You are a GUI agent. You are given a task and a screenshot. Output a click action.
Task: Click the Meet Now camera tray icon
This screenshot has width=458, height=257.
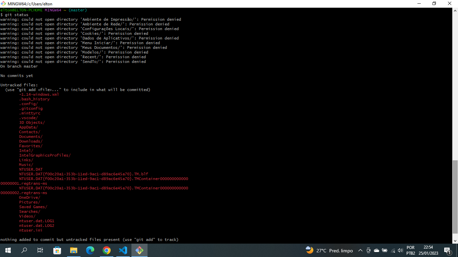click(368, 250)
